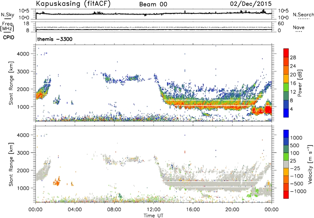Click the '08:00' time tick label

coord(114,210)
